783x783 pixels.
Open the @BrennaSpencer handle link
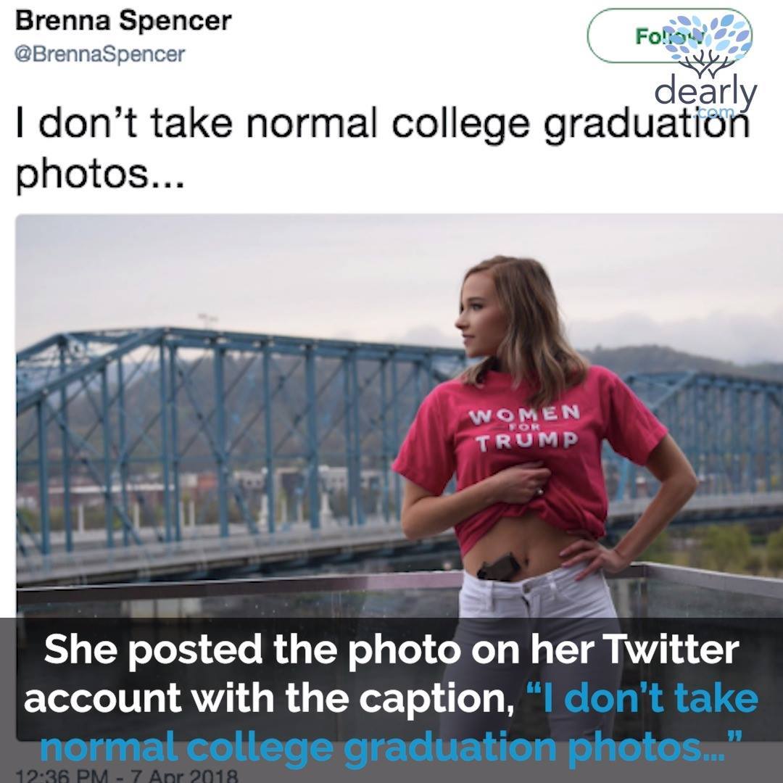[x=100, y=54]
